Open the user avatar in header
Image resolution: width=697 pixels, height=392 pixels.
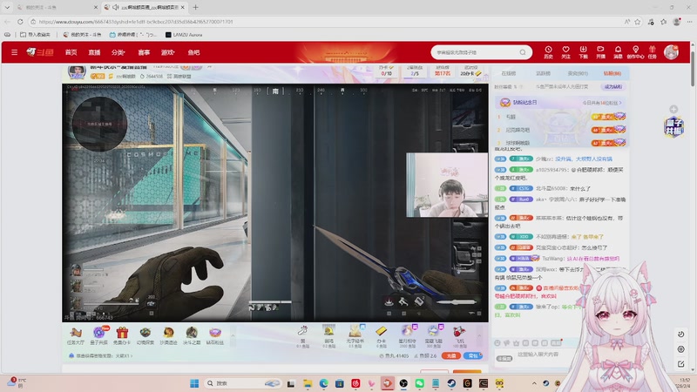point(671,52)
